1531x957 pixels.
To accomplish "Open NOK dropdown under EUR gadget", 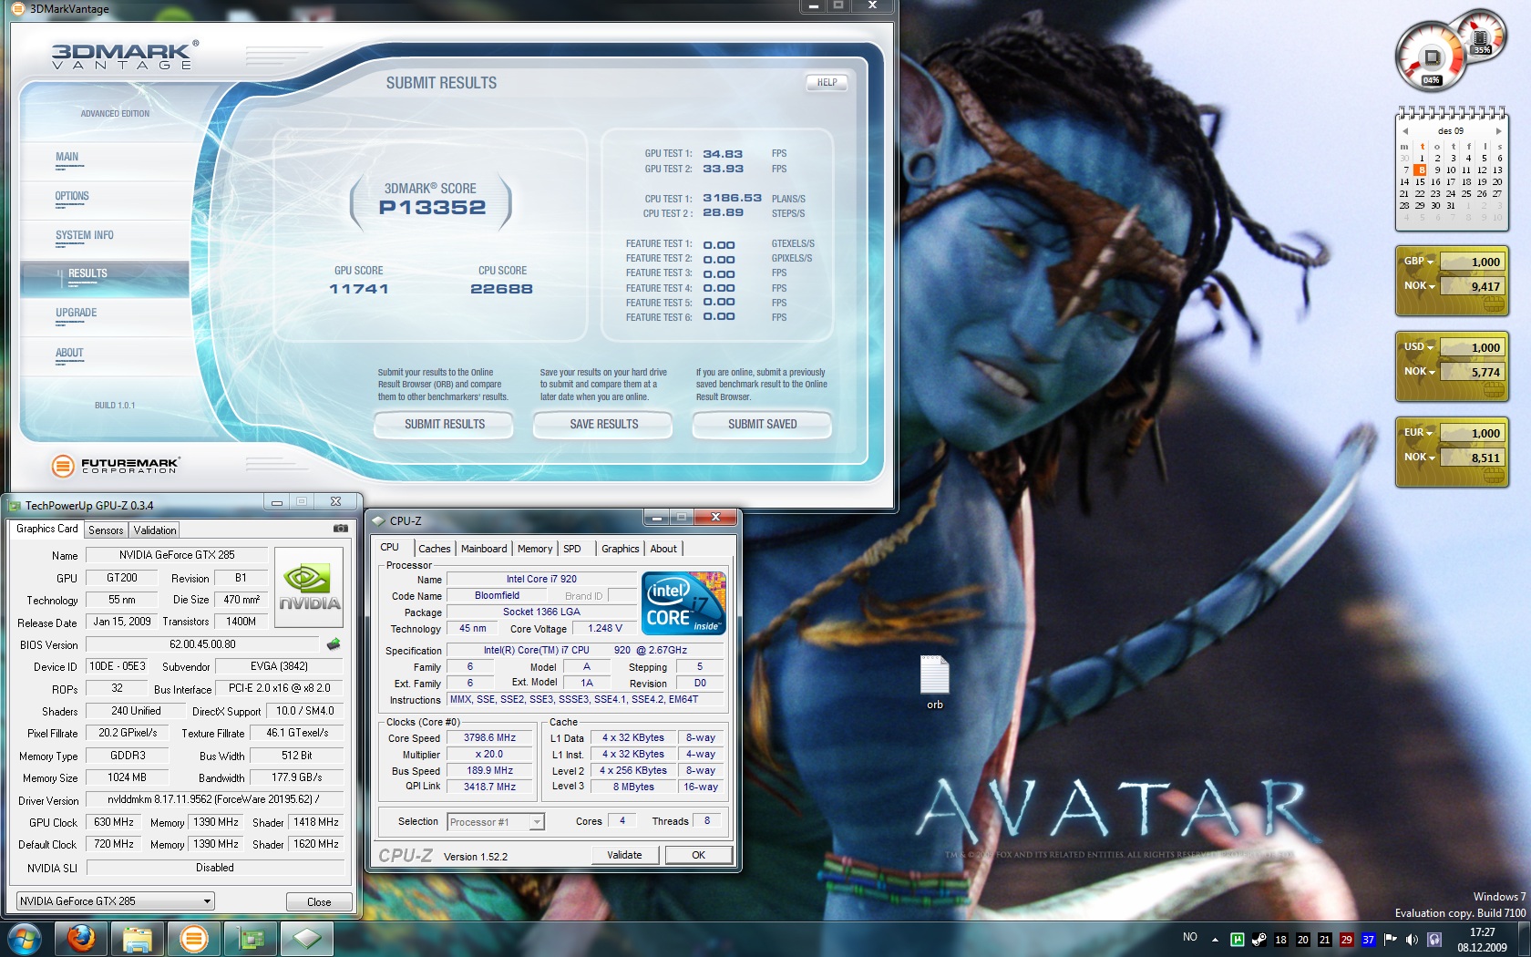I will pos(1419,458).
